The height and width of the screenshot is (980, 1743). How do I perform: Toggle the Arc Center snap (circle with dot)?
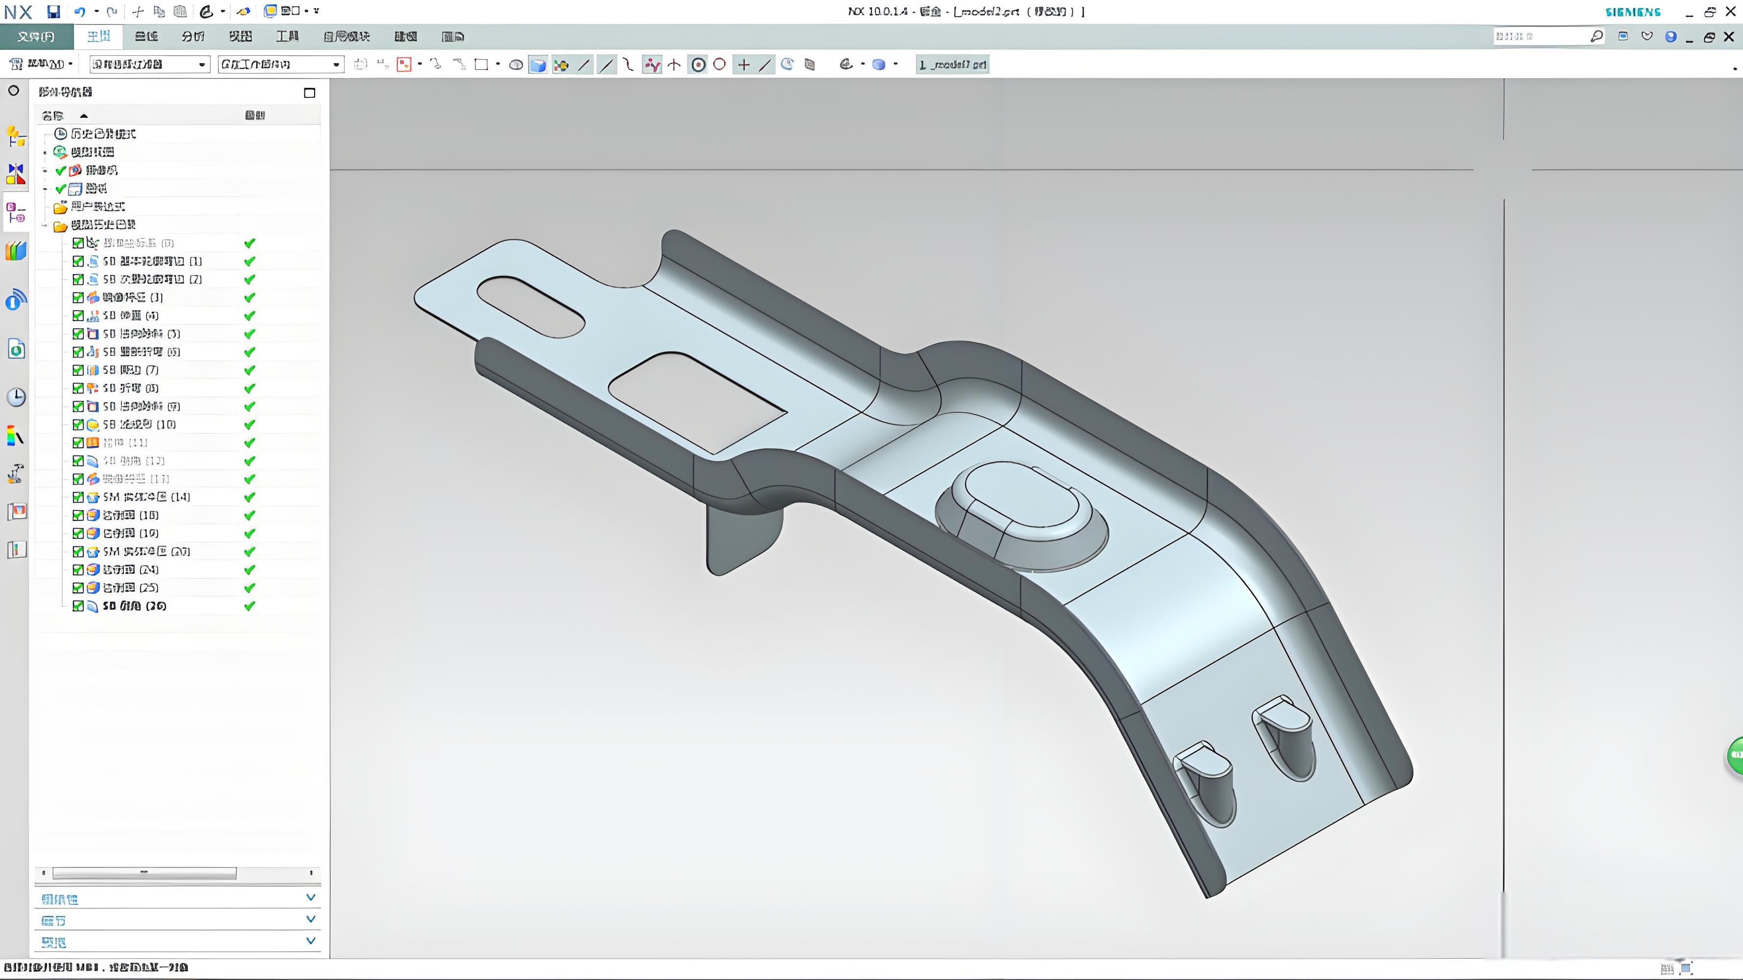point(698,64)
